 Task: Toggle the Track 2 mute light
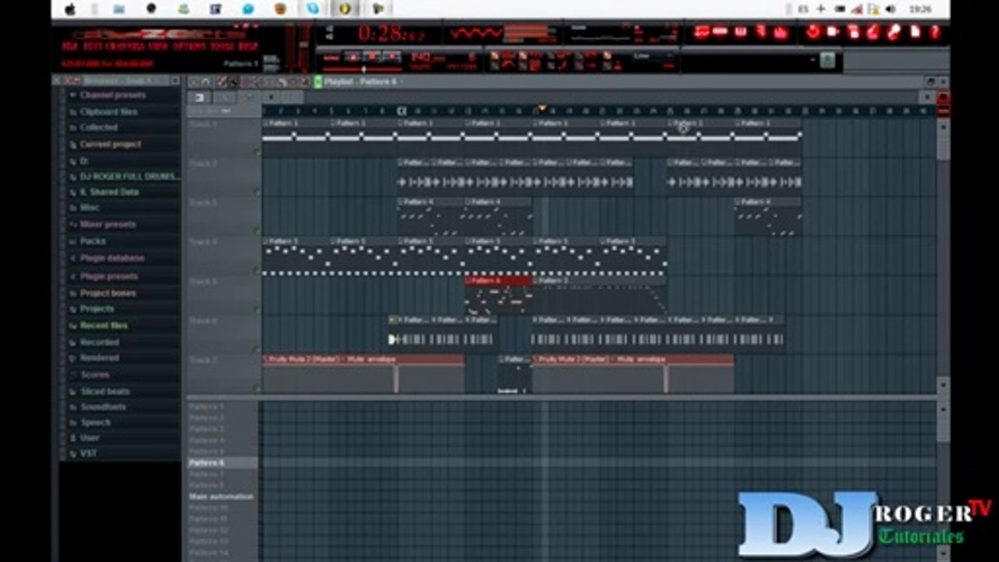(258, 191)
